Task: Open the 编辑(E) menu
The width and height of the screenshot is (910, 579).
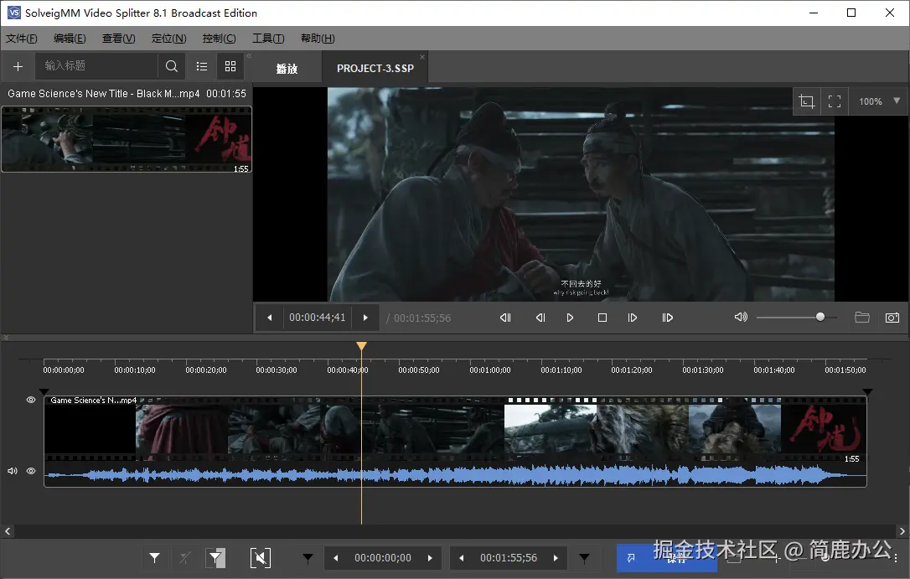Action: 70,39
